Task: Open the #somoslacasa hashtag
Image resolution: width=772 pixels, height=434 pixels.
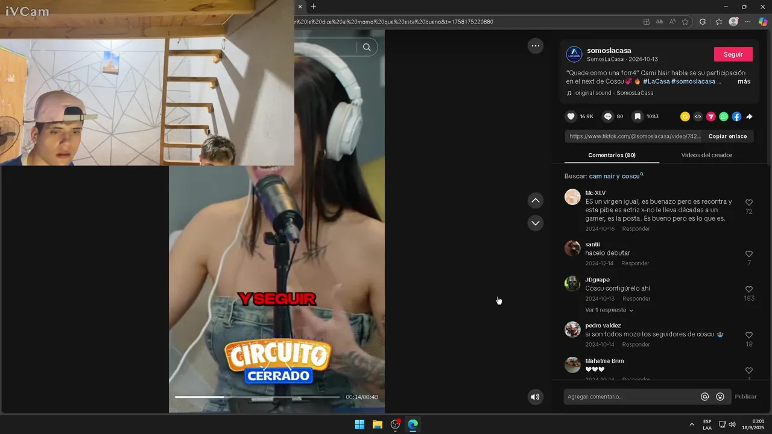Action: click(693, 81)
